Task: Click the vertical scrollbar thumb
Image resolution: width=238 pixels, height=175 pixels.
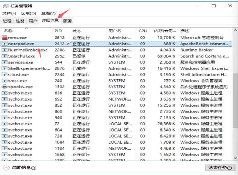Action: [x=235, y=101]
